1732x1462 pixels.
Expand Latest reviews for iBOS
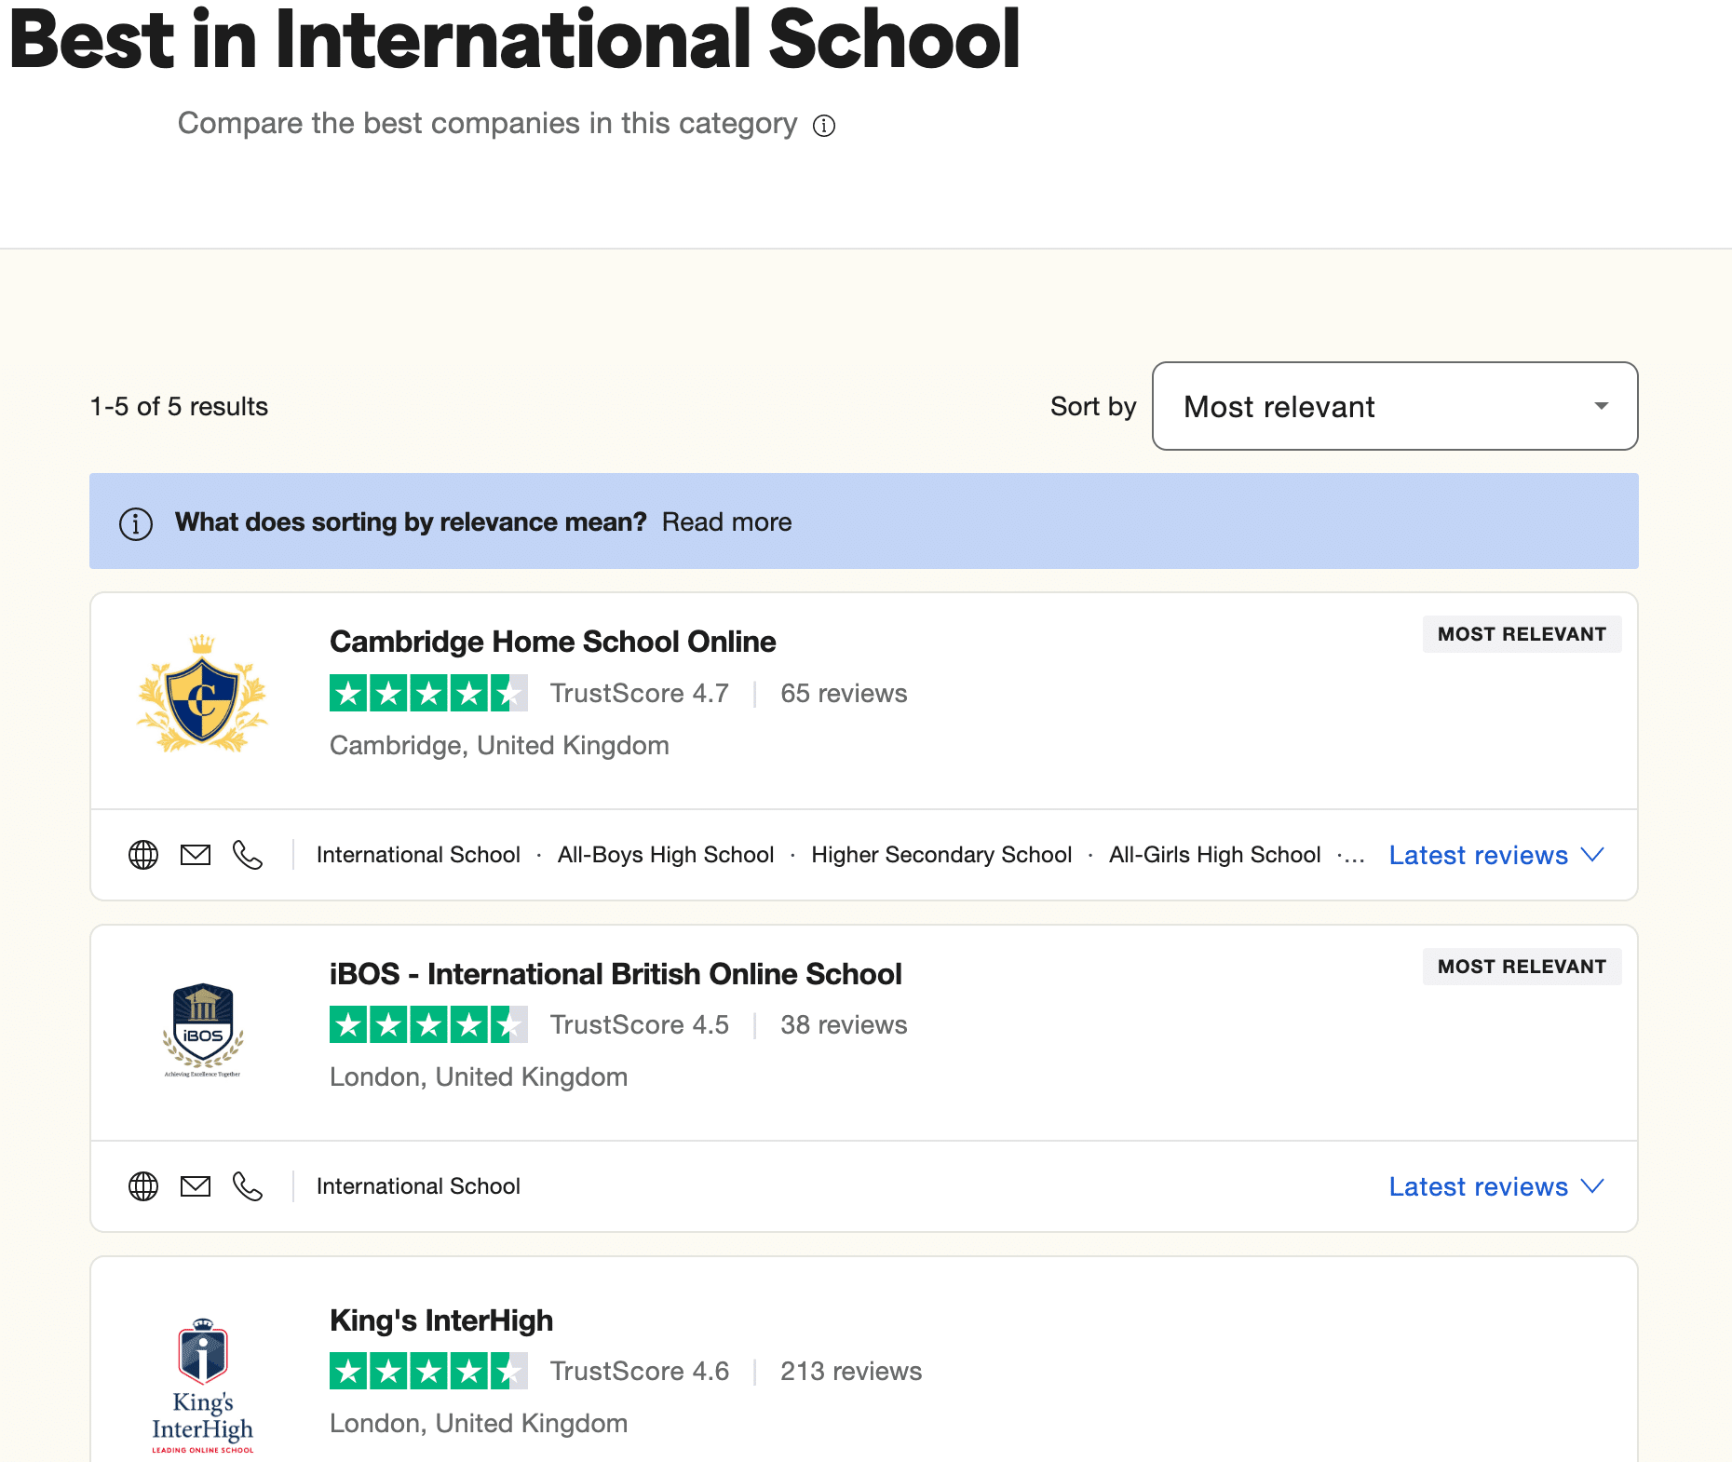[1496, 1186]
